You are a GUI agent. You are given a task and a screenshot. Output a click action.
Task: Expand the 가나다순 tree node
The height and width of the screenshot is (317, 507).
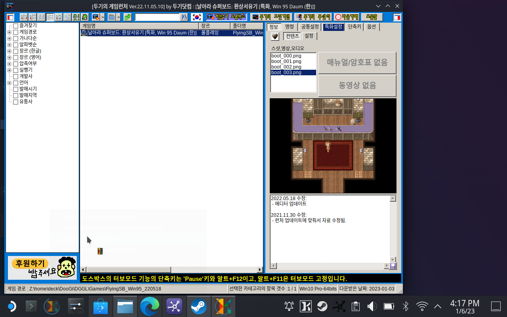pos(9,38)
